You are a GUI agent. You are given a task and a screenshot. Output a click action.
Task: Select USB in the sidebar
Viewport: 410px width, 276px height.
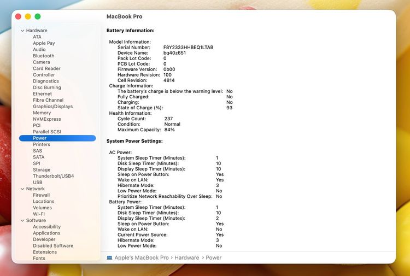point(38,183)
